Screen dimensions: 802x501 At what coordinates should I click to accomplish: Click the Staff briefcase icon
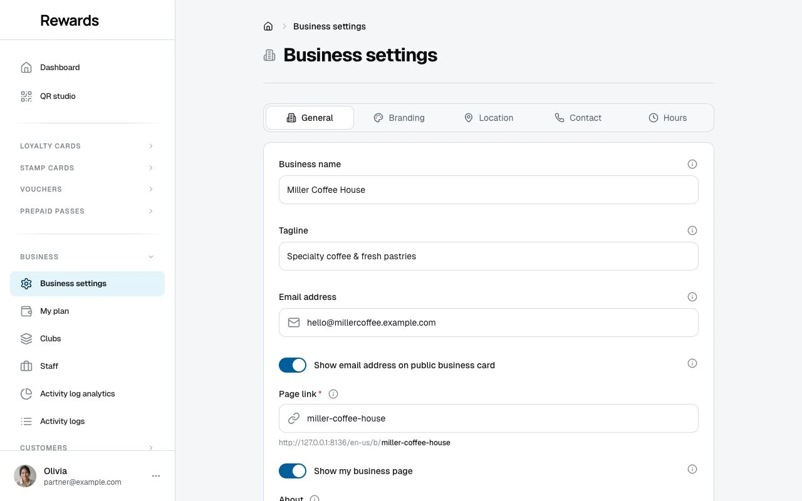tap(26, 366)
